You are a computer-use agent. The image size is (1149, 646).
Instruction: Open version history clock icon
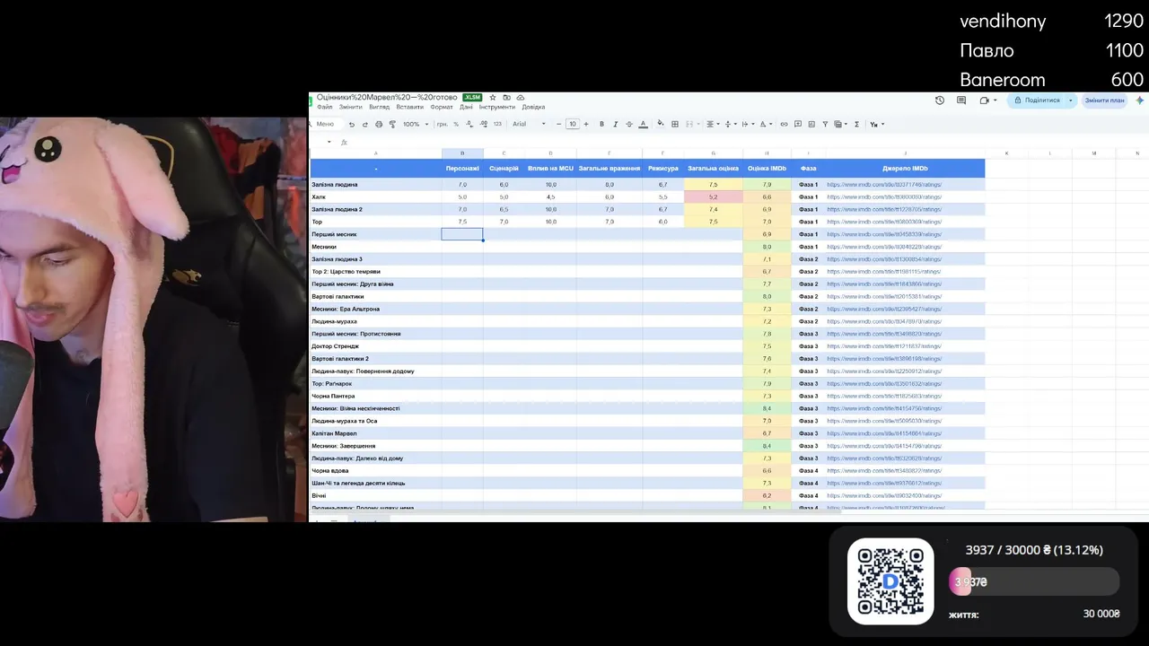pos(940,100)
